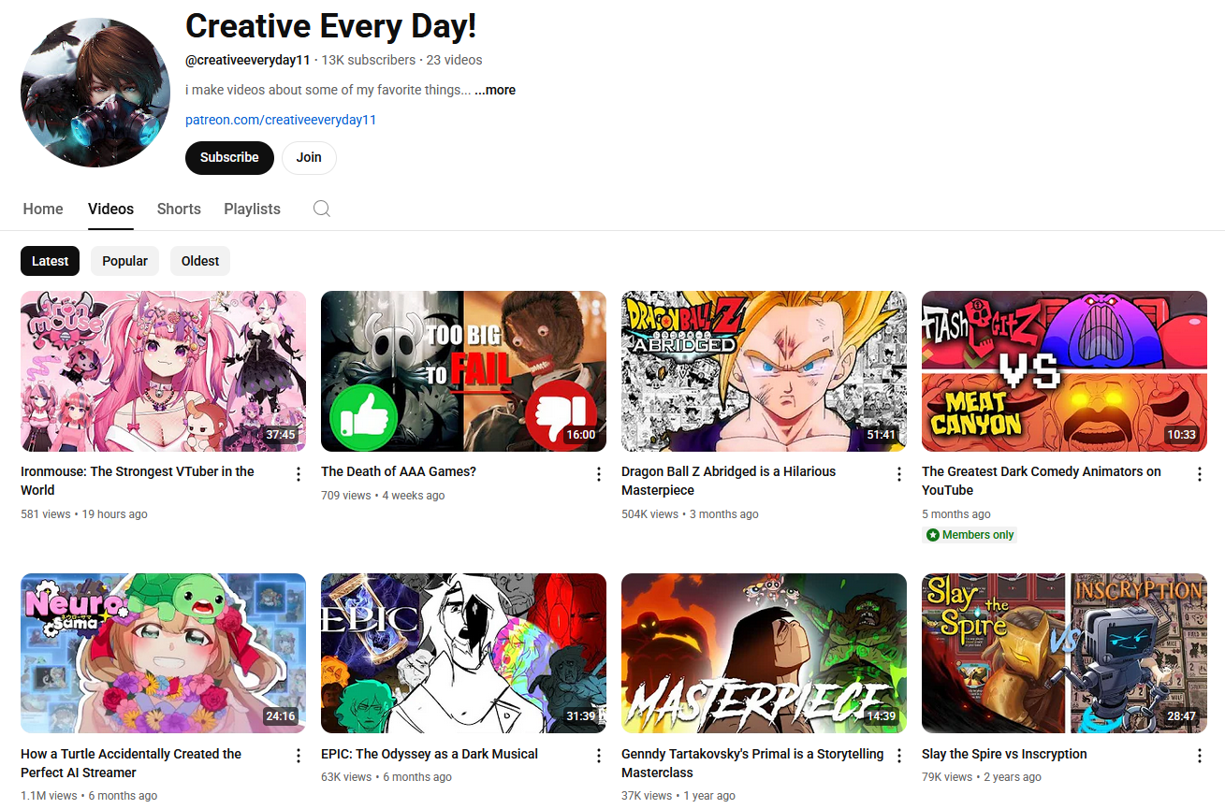The image size is (1225, 809).
Task: Open options menu for Greatest Dark Comedy Animators video
Action: pos(1200,474)
